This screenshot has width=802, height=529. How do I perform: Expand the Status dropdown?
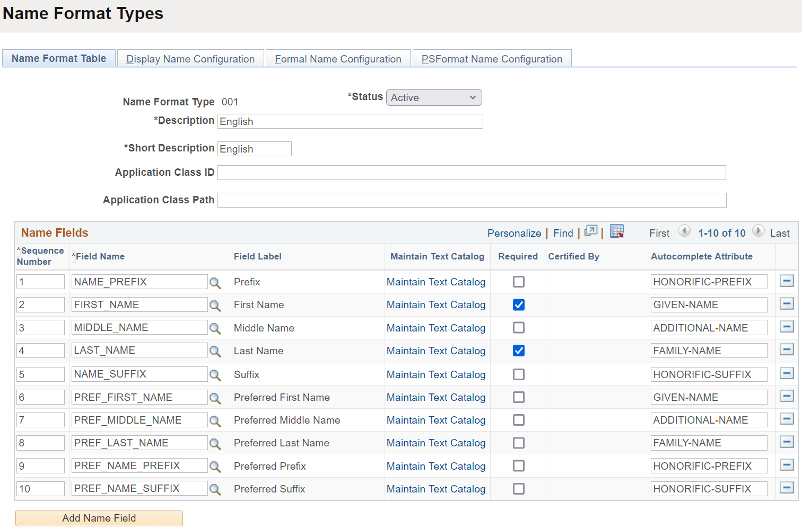tap(434, 97)
